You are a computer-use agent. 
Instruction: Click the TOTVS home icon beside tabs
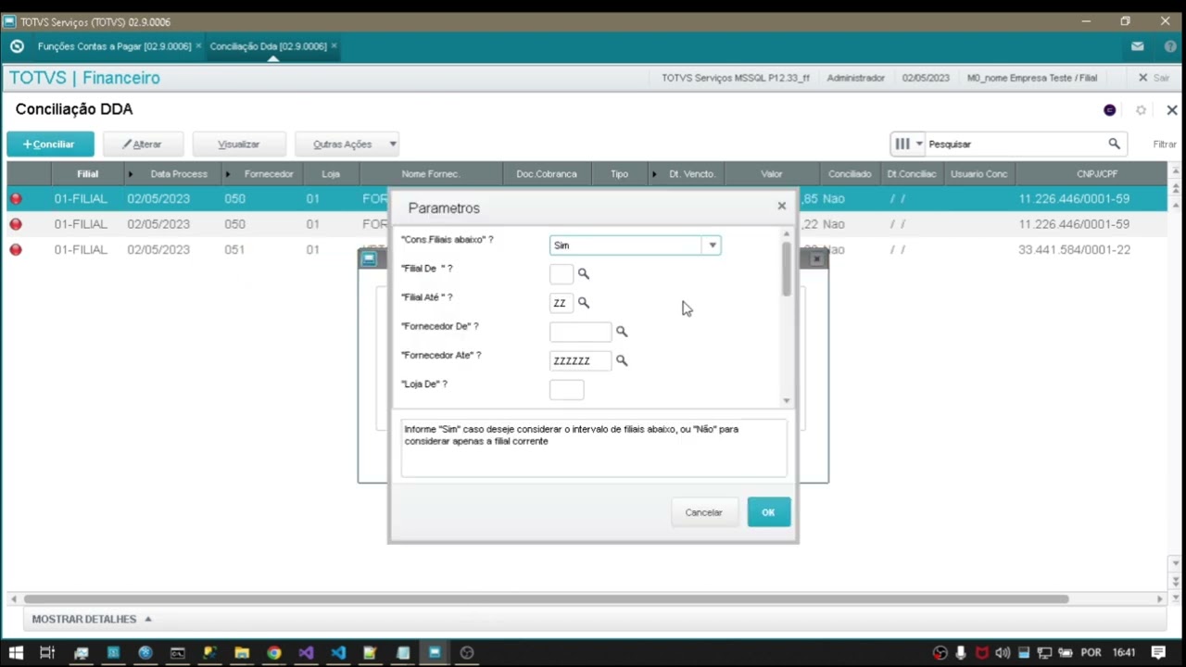click(x=17, y=46)
